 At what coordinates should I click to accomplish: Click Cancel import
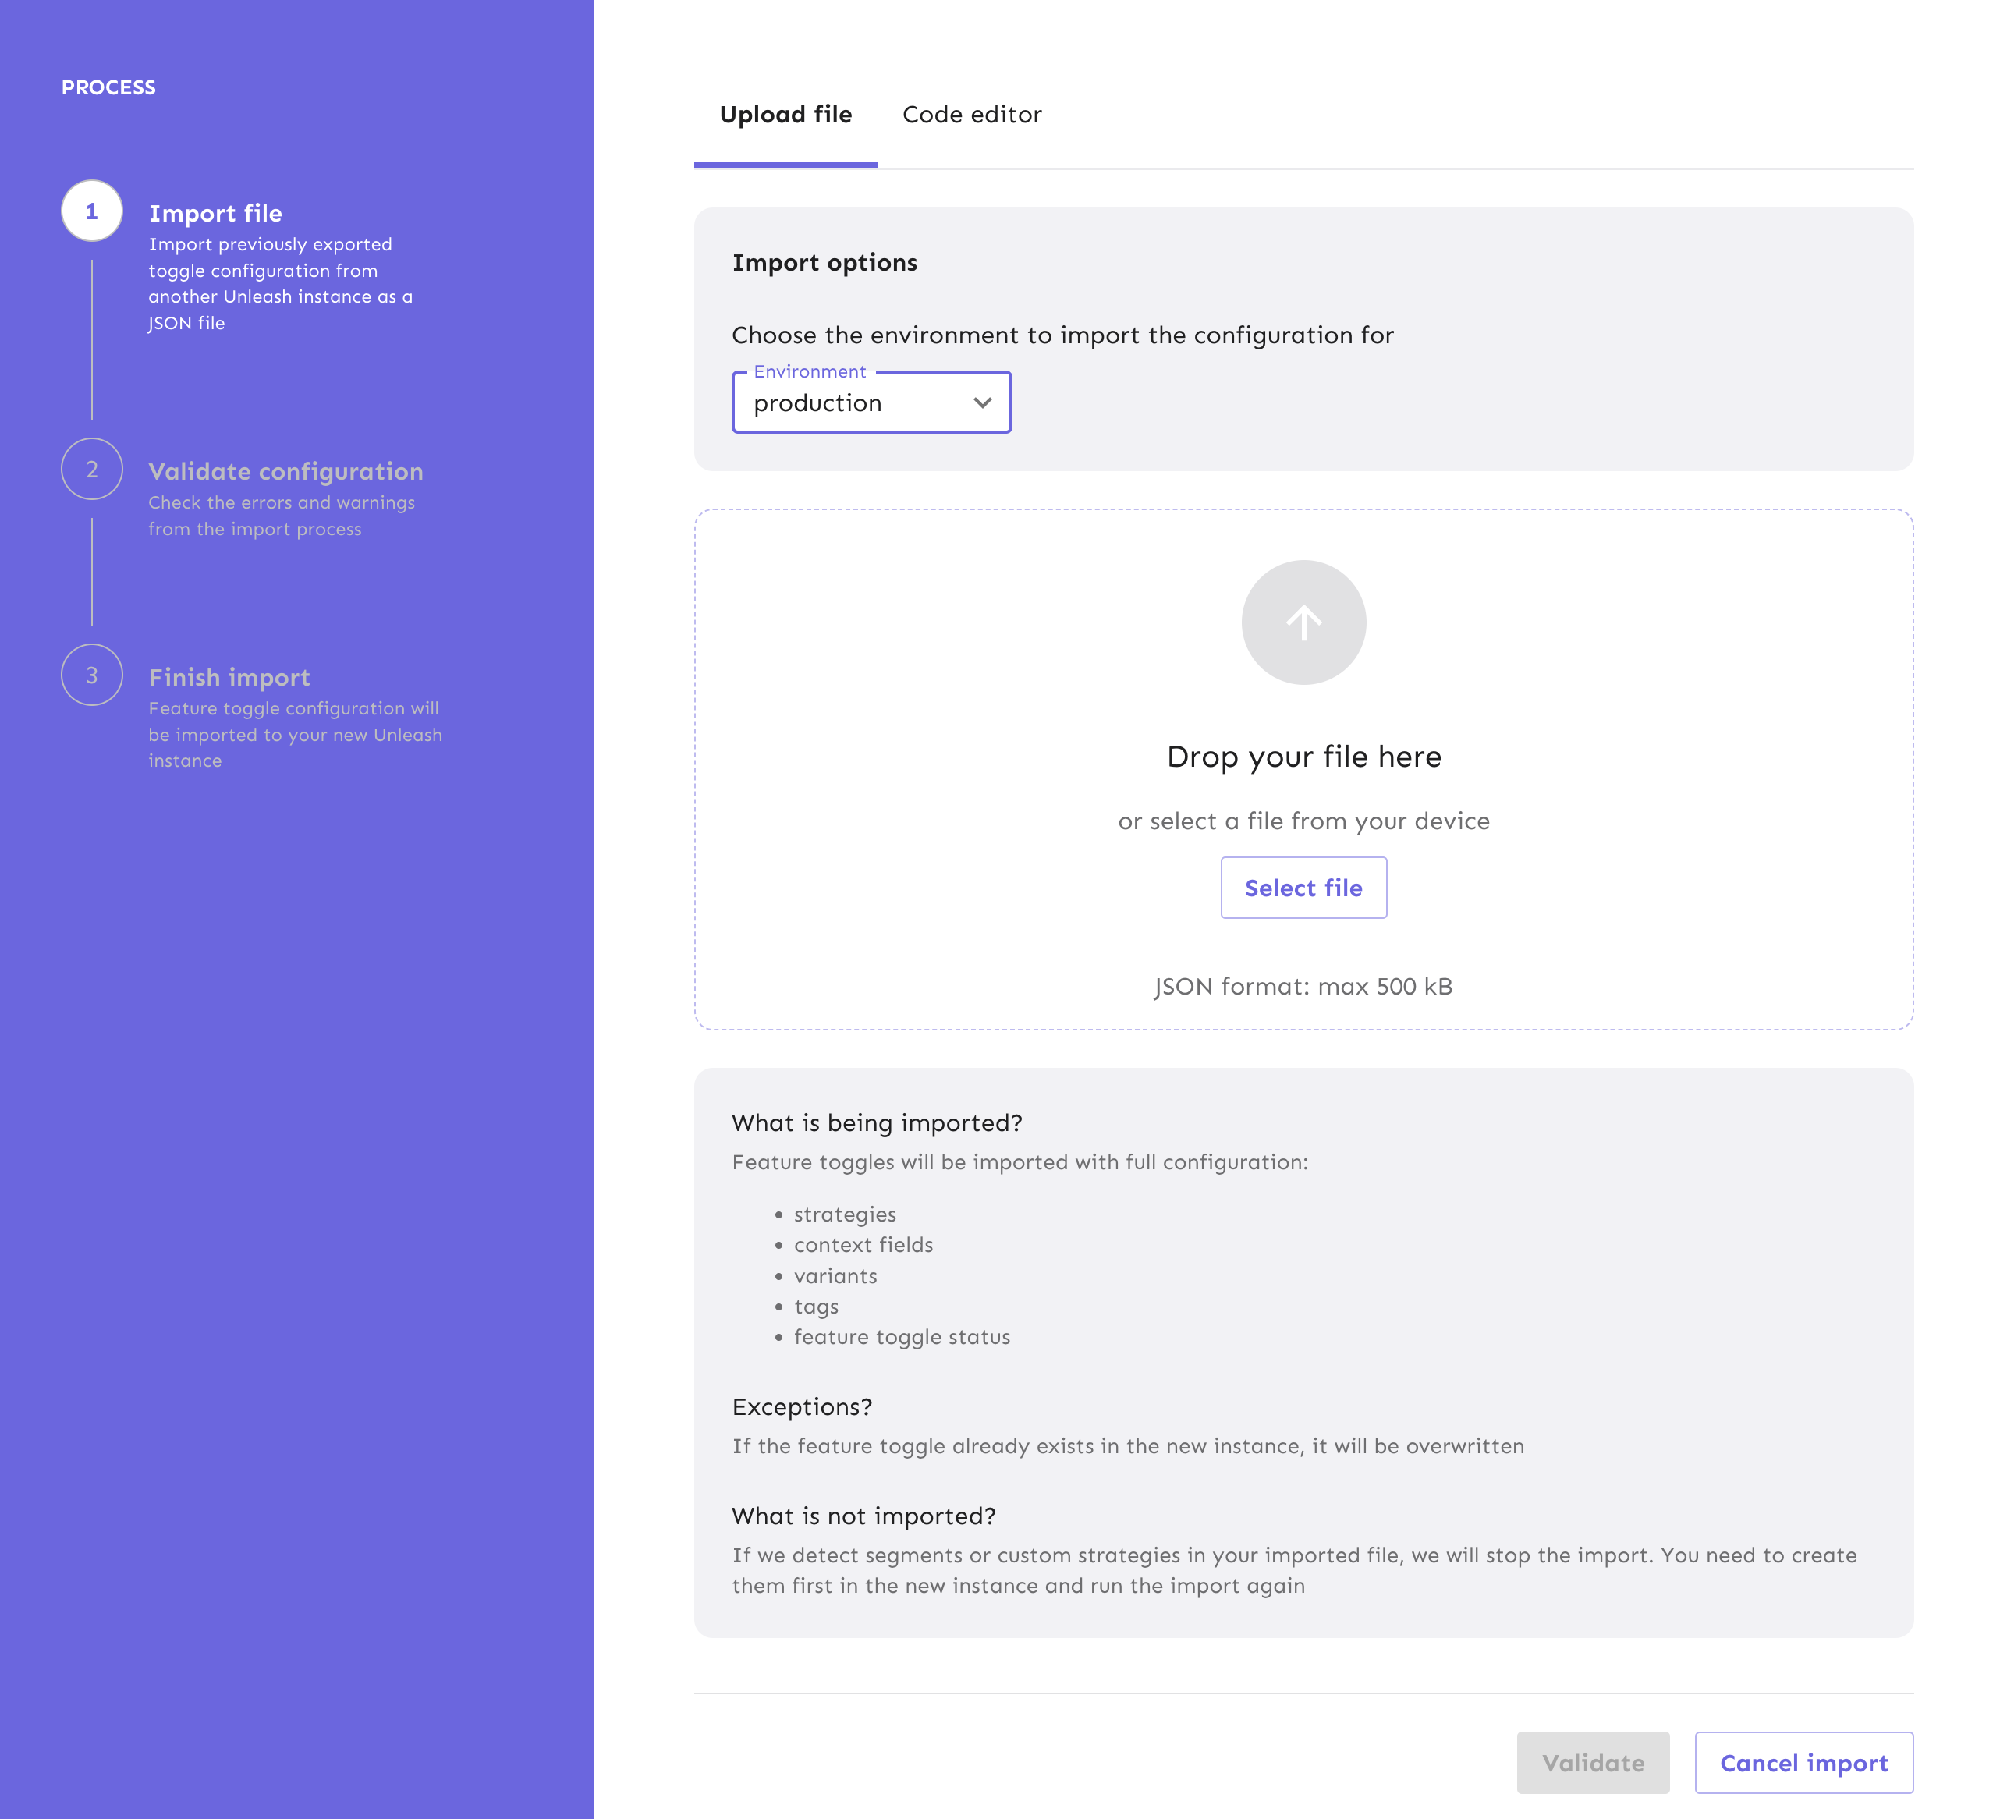[x=1803, y=1763]
